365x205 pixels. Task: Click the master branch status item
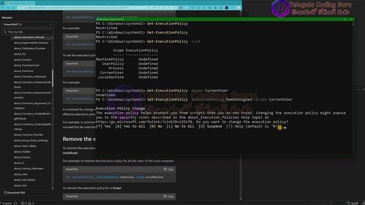(6, 203)
